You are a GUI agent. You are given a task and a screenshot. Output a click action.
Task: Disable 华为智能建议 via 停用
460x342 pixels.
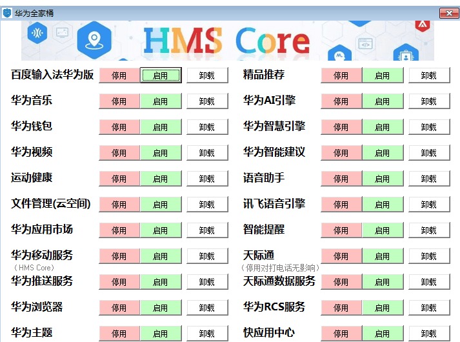tap(341, 153)
